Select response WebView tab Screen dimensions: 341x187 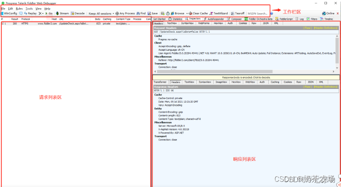[x=250, y=82]
